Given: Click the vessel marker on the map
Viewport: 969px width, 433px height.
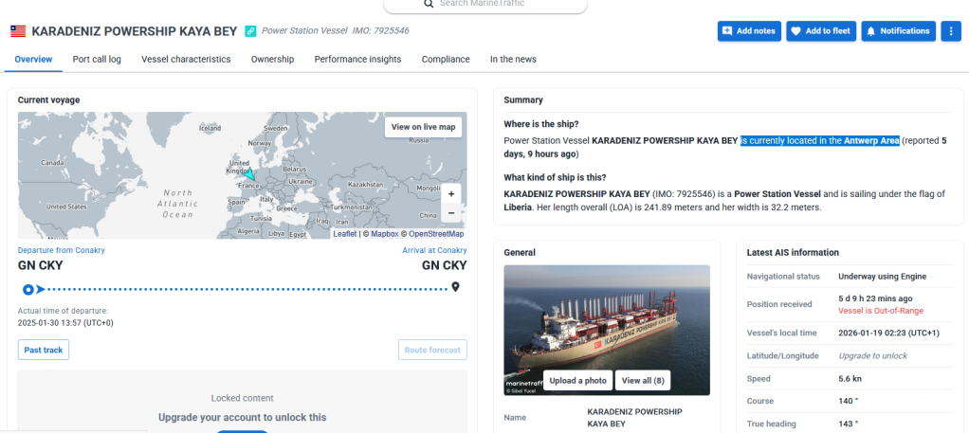Looking at the screenshot, I should tap(248, 175).
